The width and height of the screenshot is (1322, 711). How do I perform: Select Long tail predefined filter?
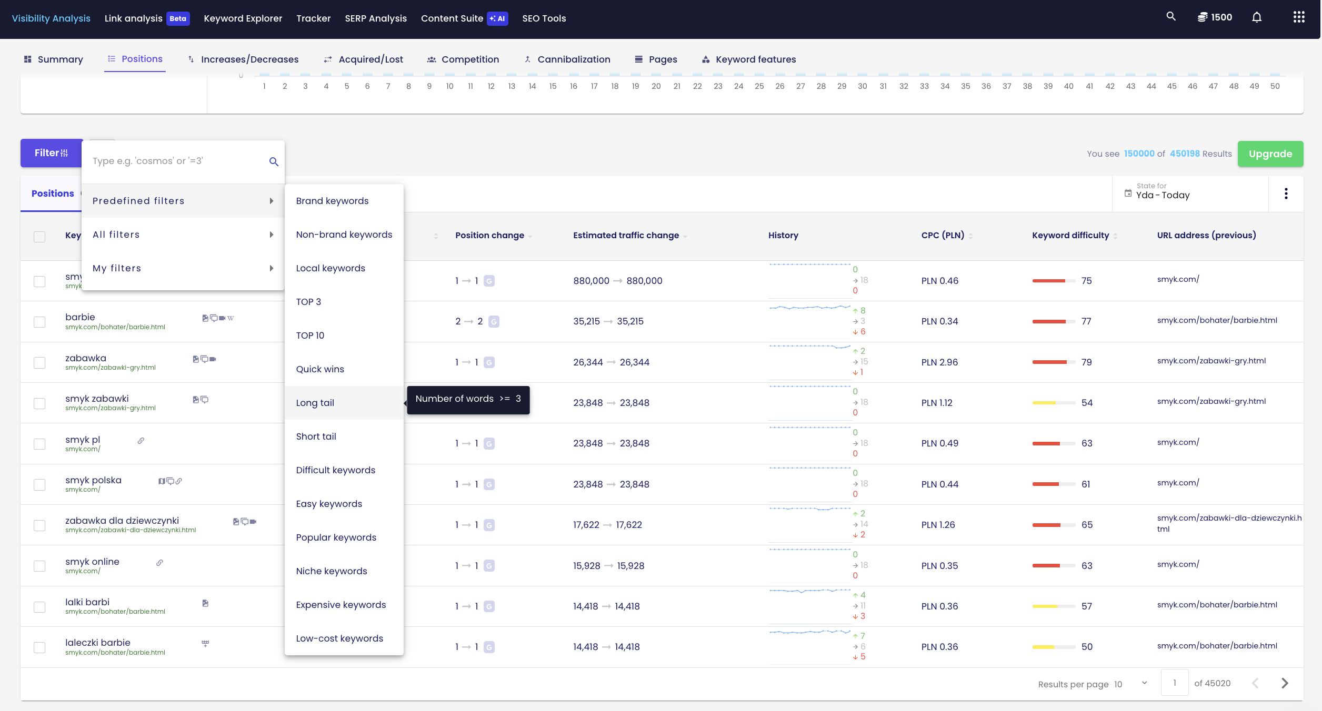tap(344, 403)
